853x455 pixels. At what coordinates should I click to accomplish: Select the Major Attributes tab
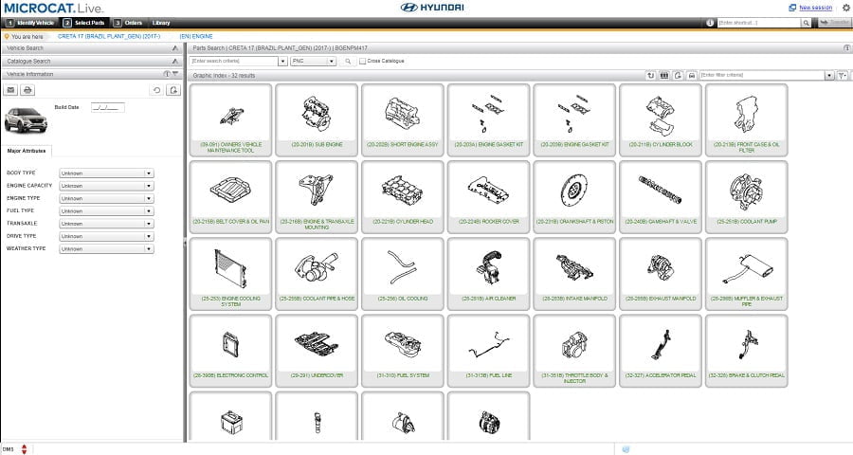[x=27, y=151]
